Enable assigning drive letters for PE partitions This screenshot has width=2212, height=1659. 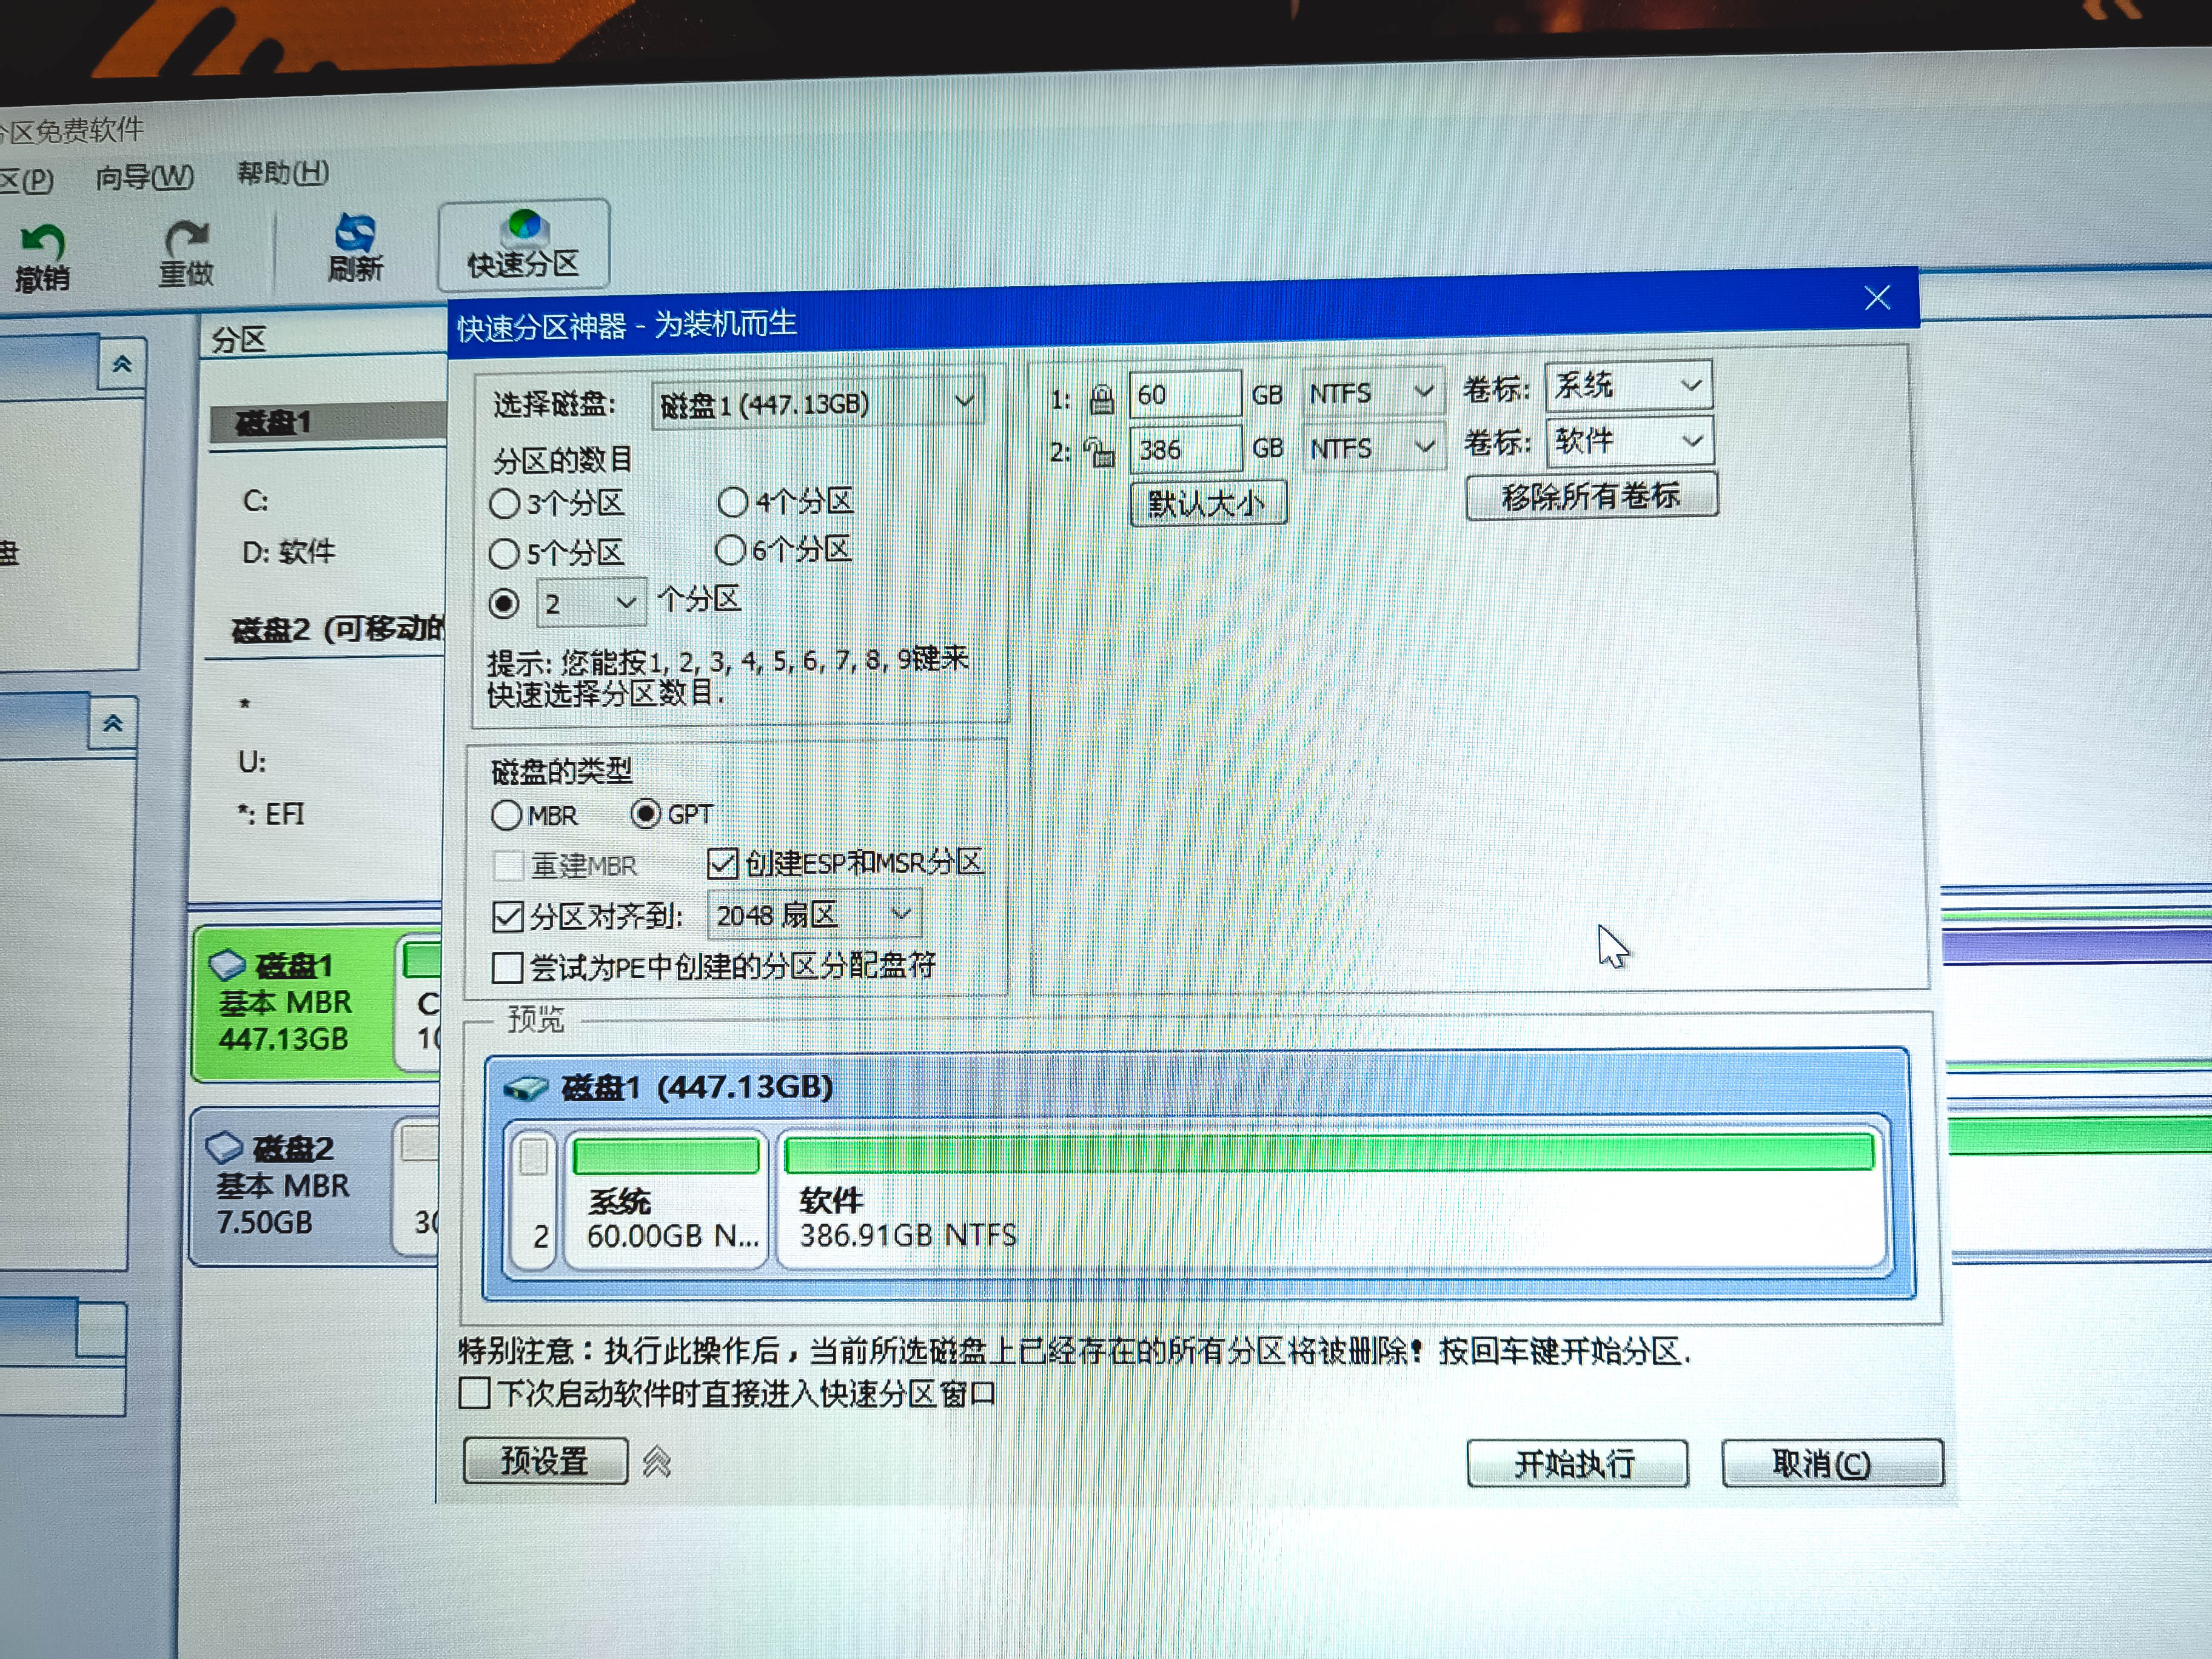tap(509, 967)
